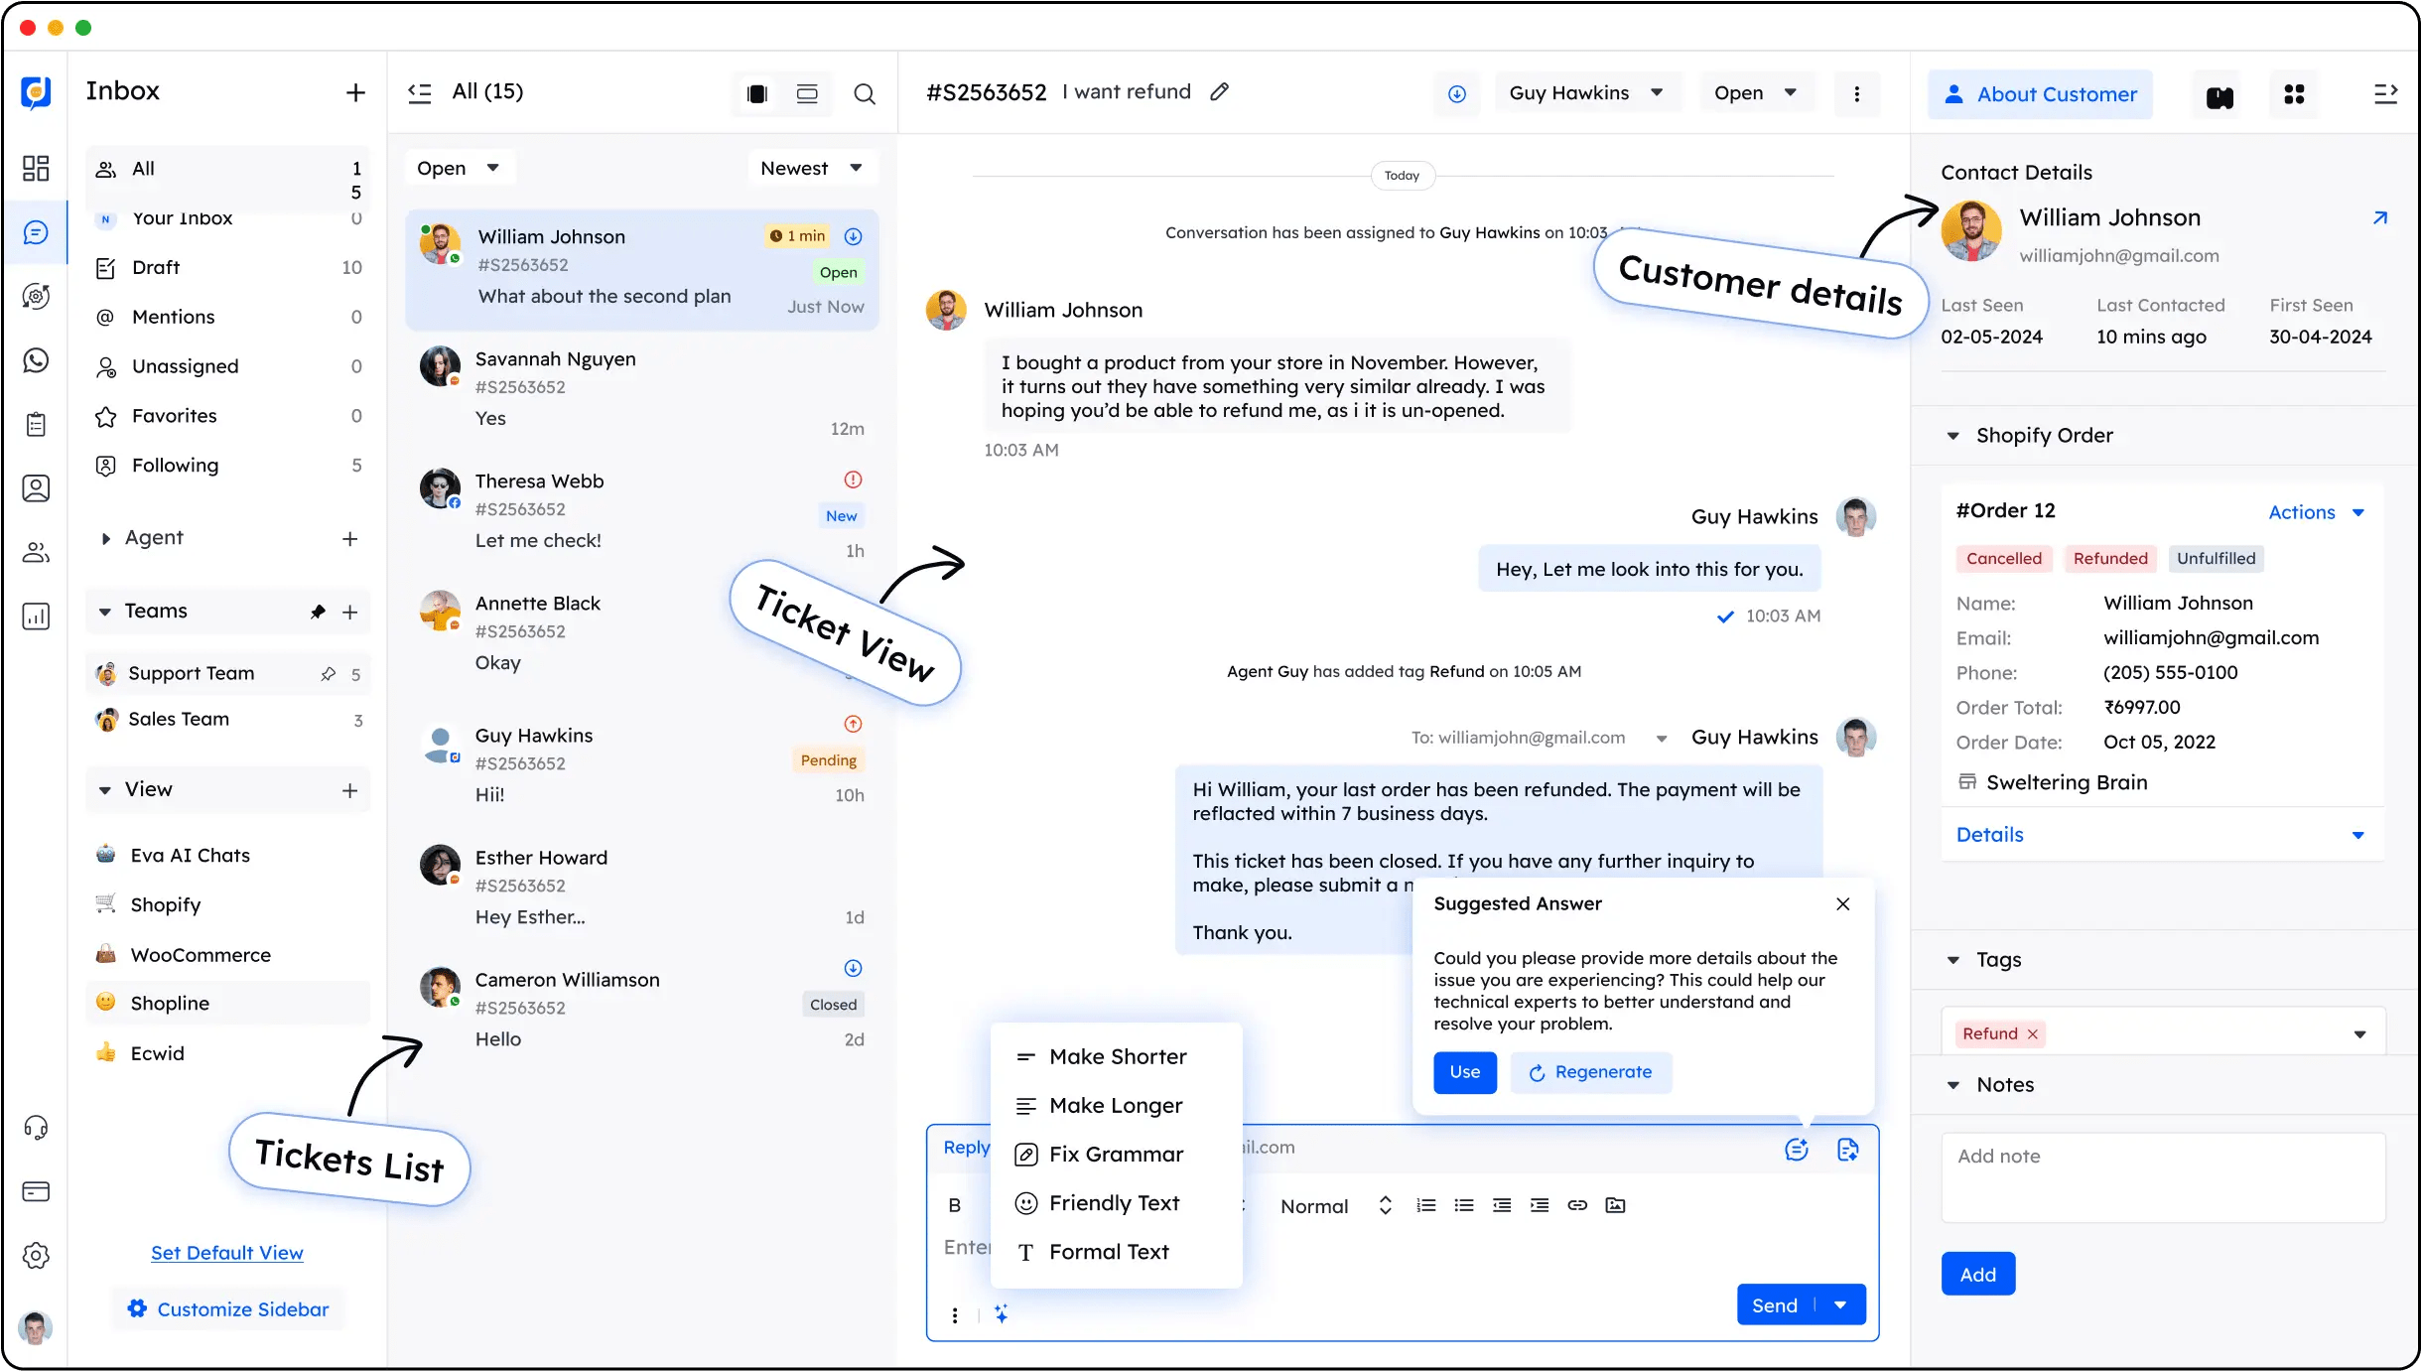The width and height of the screenshot is (2421, 1371).
Task: Open the About Customer tab
Action: pyautogui.click(x=2039, y=94)
